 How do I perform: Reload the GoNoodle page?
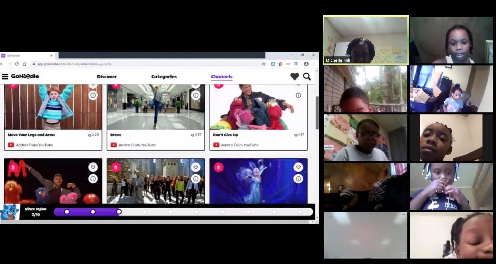[17, 64]
